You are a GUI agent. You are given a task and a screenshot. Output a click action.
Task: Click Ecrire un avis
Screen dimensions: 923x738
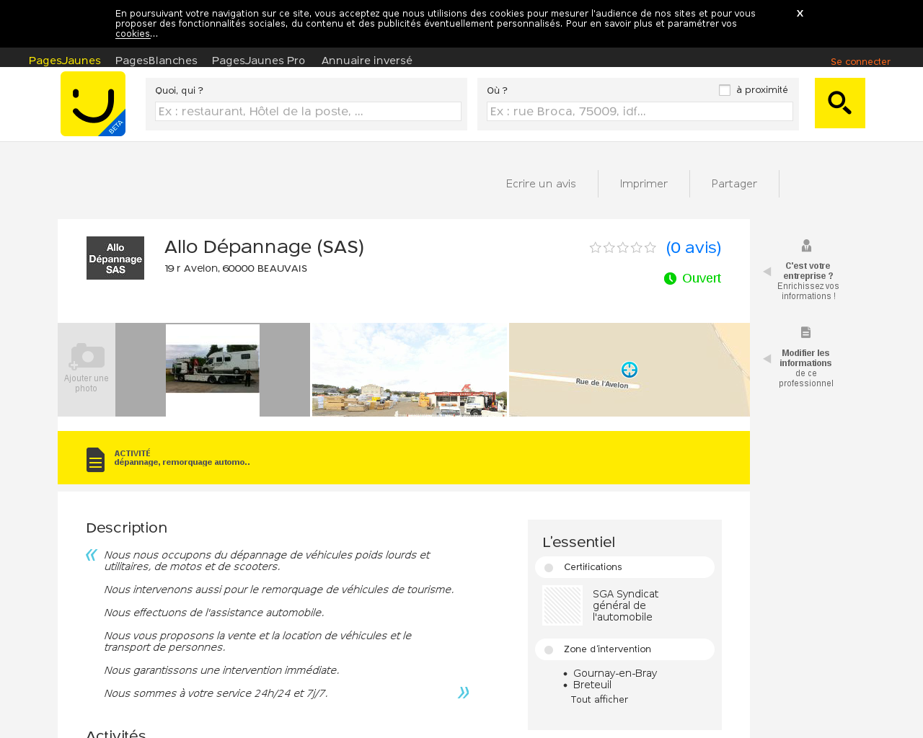click(541, 184)
